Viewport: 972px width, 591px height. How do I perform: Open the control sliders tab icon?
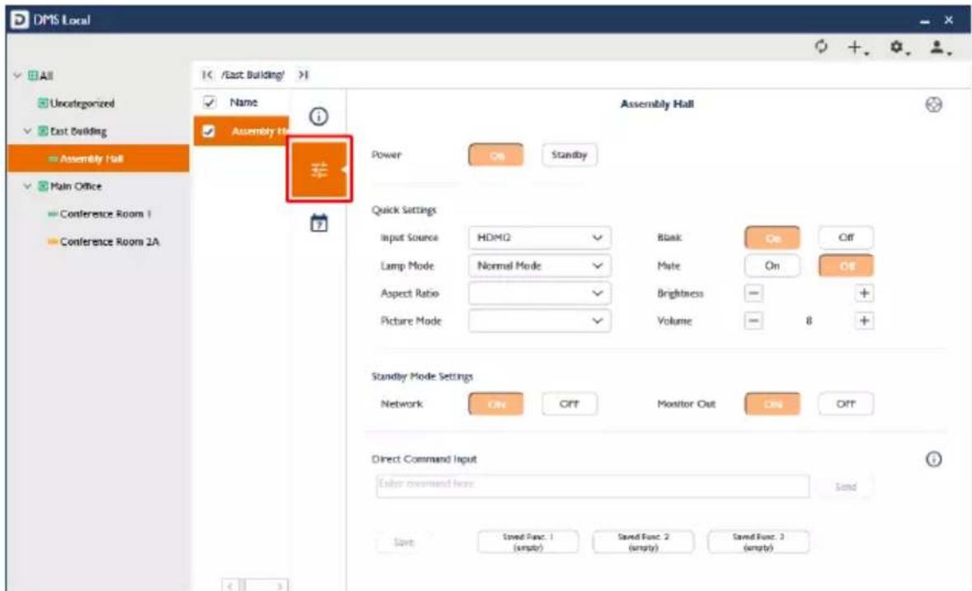point(319,169)
